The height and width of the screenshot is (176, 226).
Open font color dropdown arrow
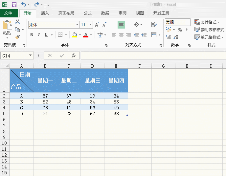coord(91,35)
